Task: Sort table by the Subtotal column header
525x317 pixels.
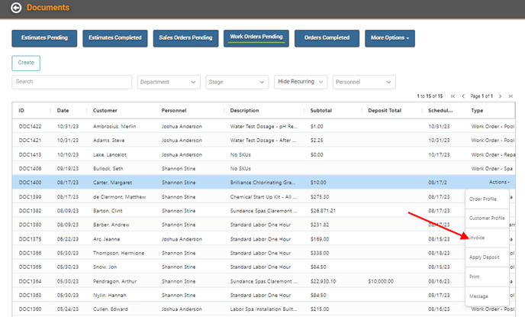Action: (x=321, y=111)
